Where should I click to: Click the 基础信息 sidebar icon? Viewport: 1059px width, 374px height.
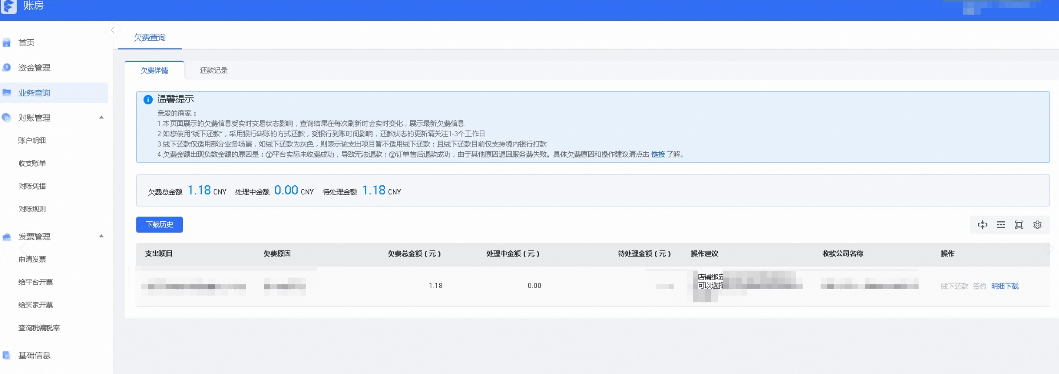[7, 355]
